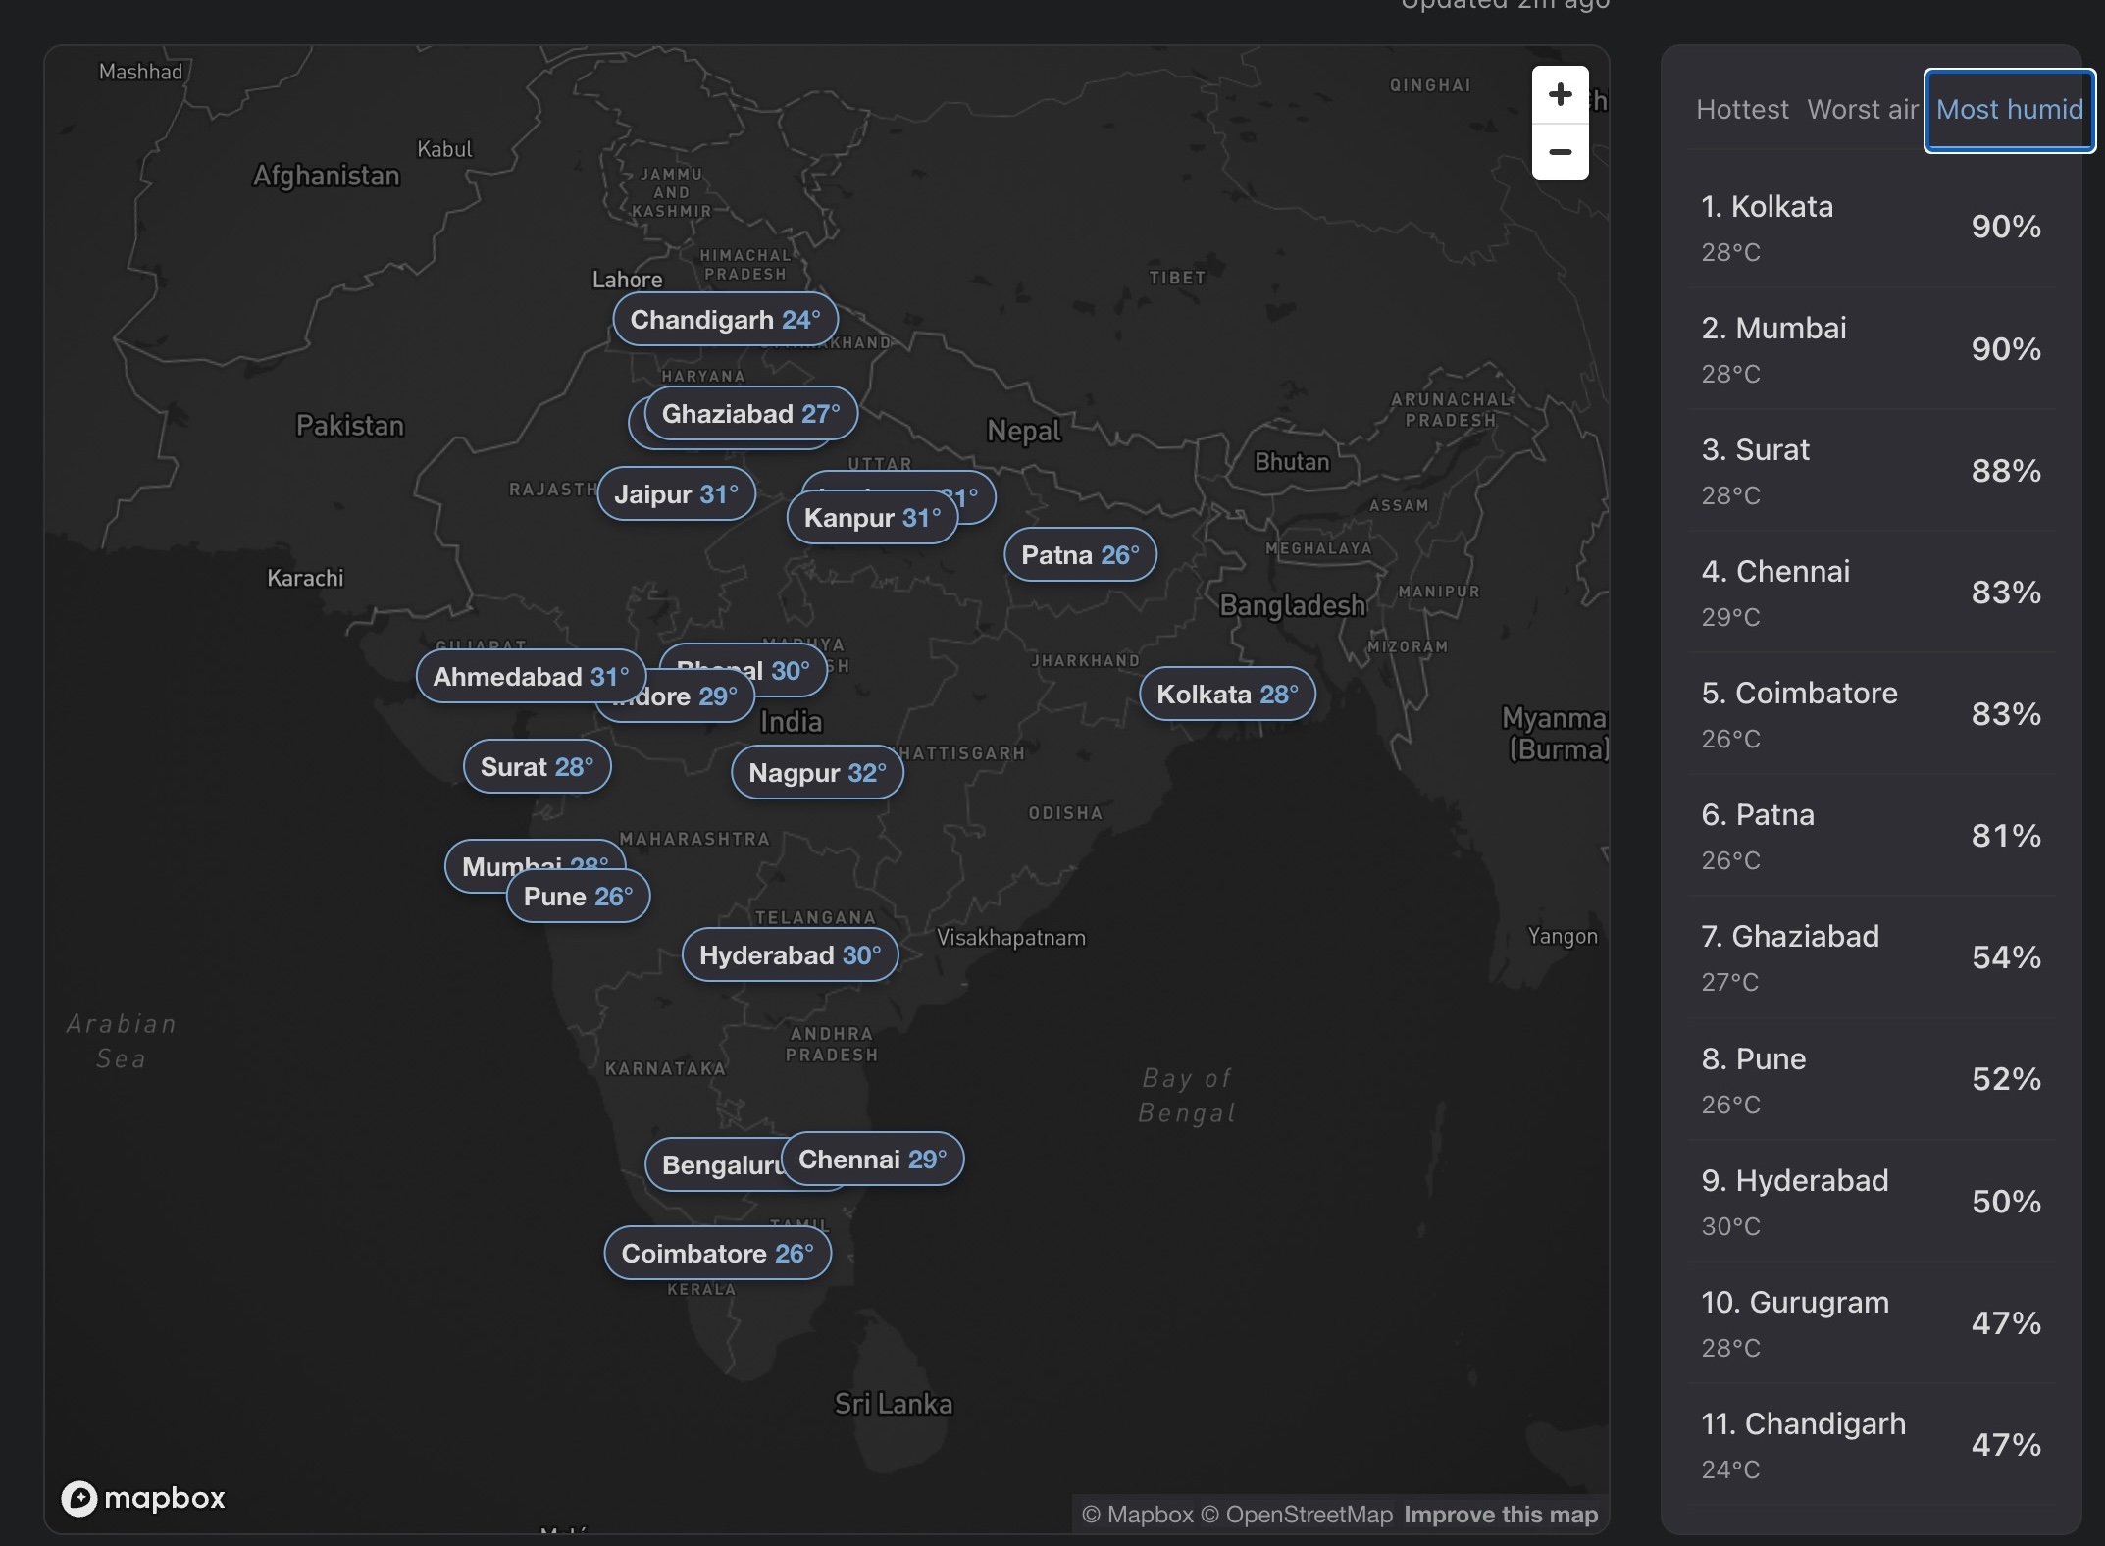Select the Most humid tab
This screenshot has width=2105, height=1546.
click(x=2009, y=110)
